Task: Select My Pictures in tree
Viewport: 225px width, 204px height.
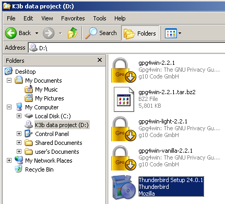Action: (x=50, y=98)
